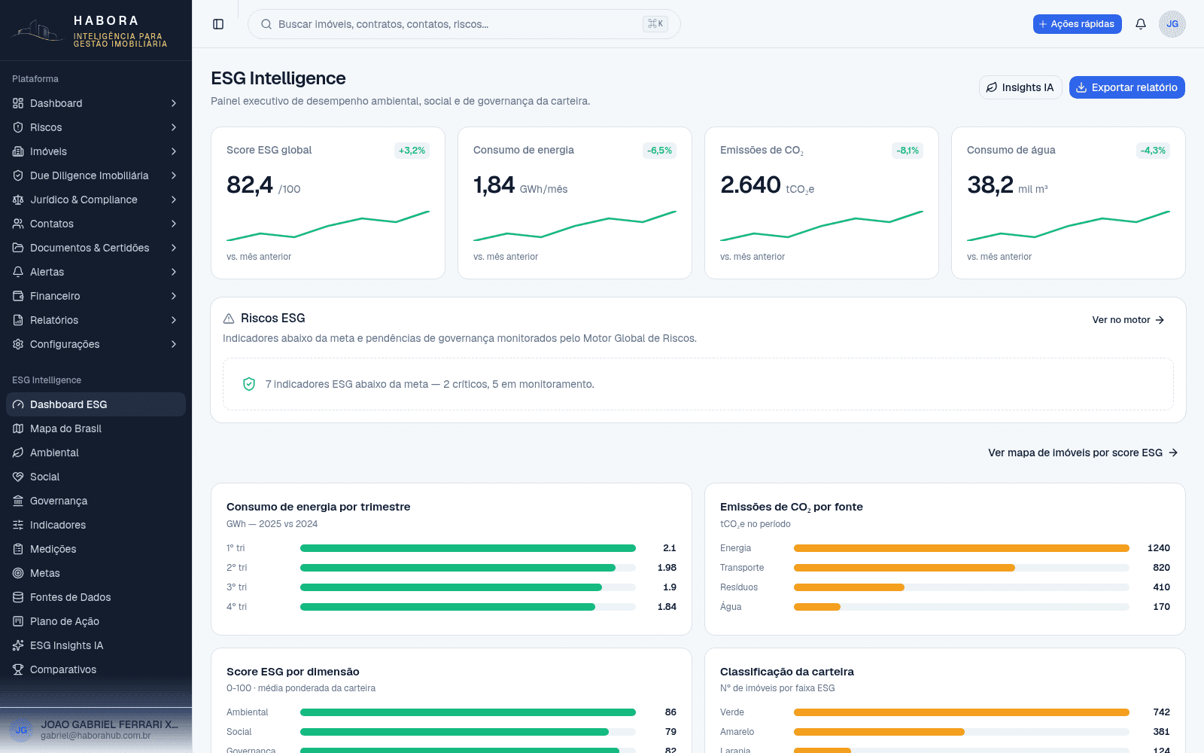Click the Social heart-handshake icon
The height and width of the screenshot is (753, 1204).
coord(18,477)
